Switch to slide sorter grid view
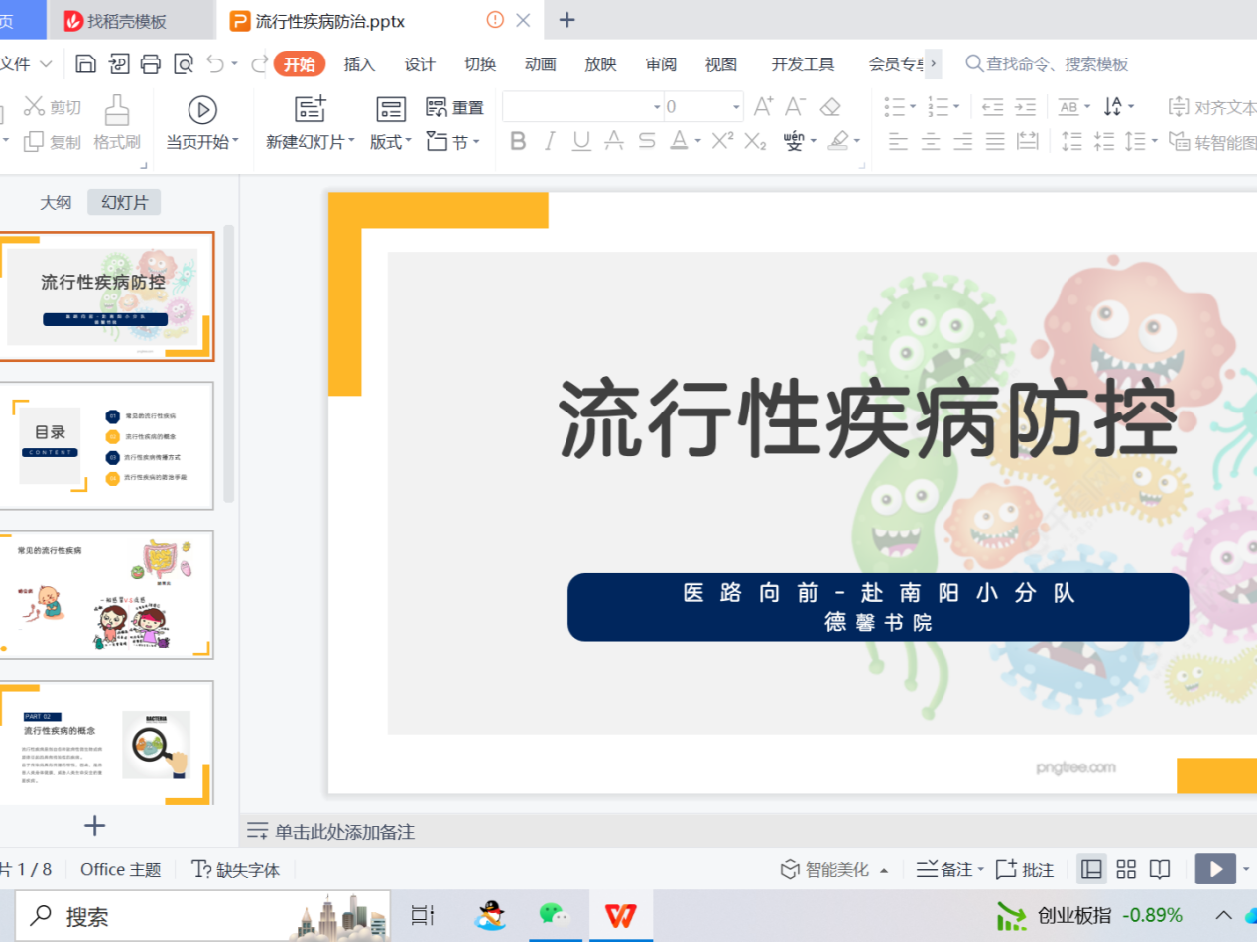Image resolution: width=1257 pixels, height=942 pixels. [1126, 870]
